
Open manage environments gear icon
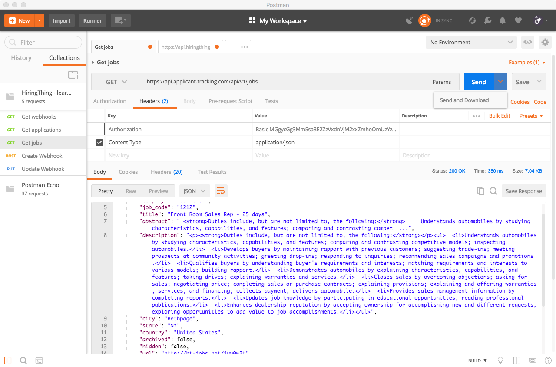point(545,42)
